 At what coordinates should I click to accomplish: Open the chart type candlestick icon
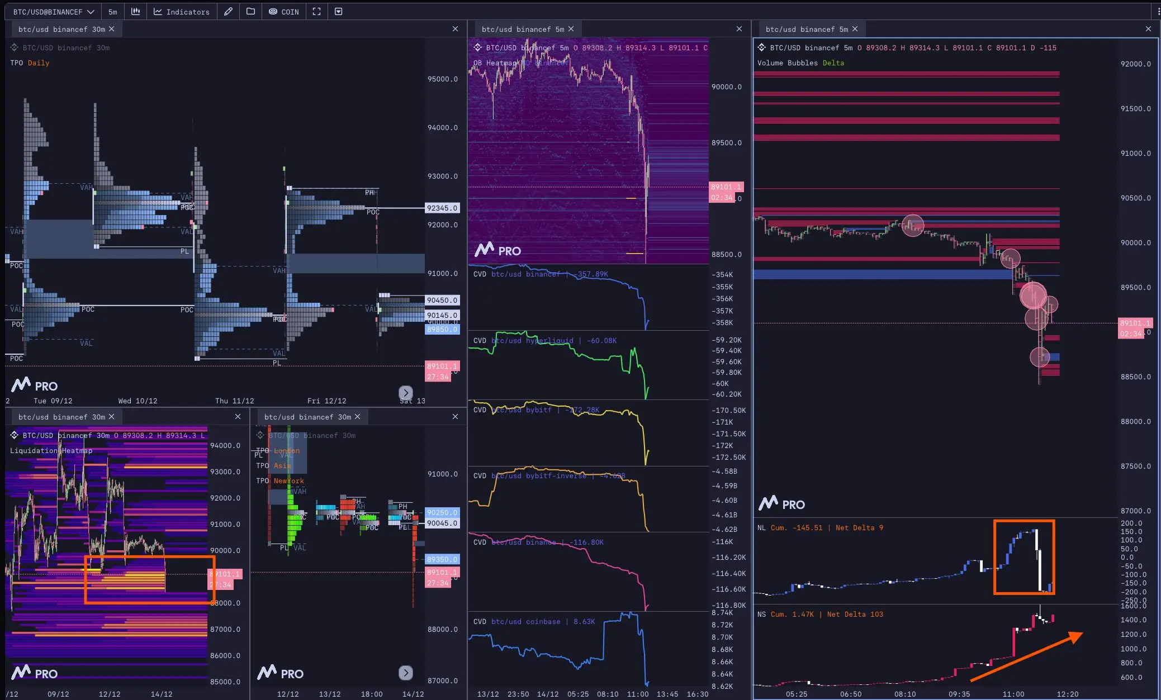click(x=135, y=12)
